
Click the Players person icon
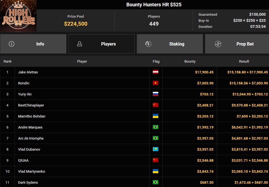tap(80, 44)
